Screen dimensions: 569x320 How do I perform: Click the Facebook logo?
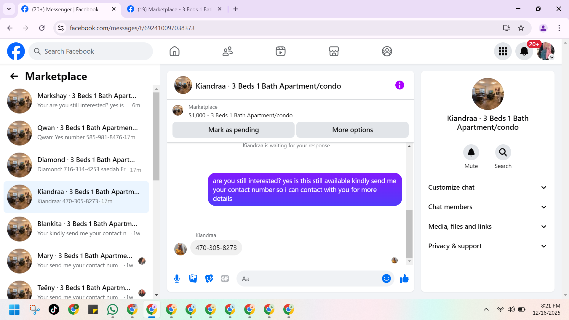click(x=16, y=51)
